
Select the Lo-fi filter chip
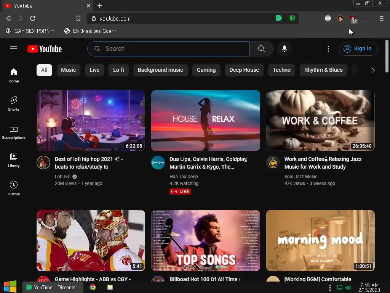click(119, 70)
